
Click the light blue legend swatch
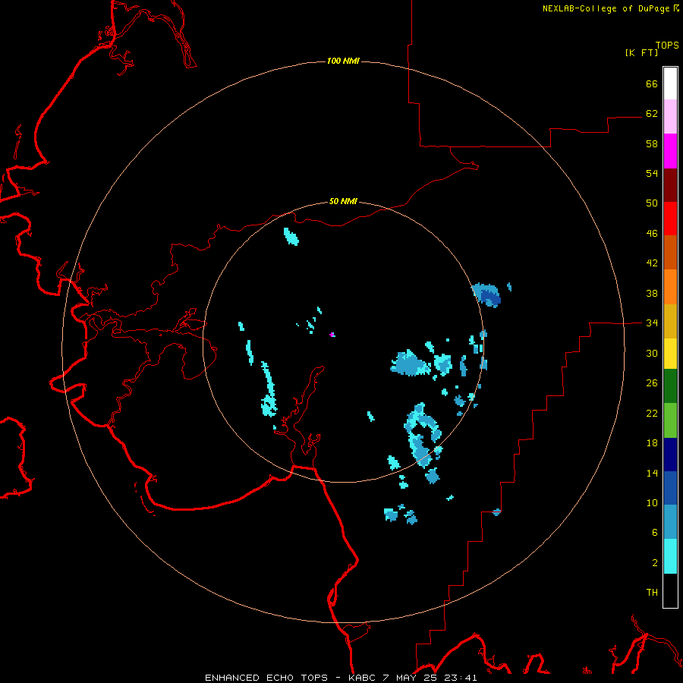pyautogui.click(x=670, y=522)
